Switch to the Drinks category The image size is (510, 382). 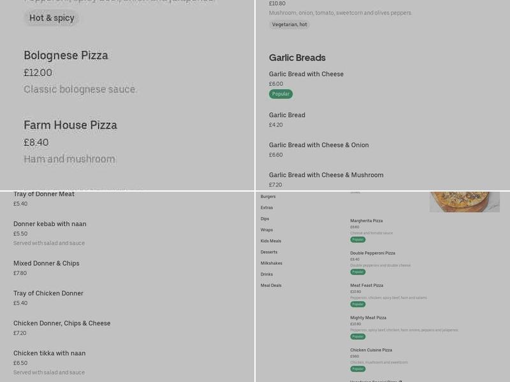pyautogui.click(x=265, y=274)
